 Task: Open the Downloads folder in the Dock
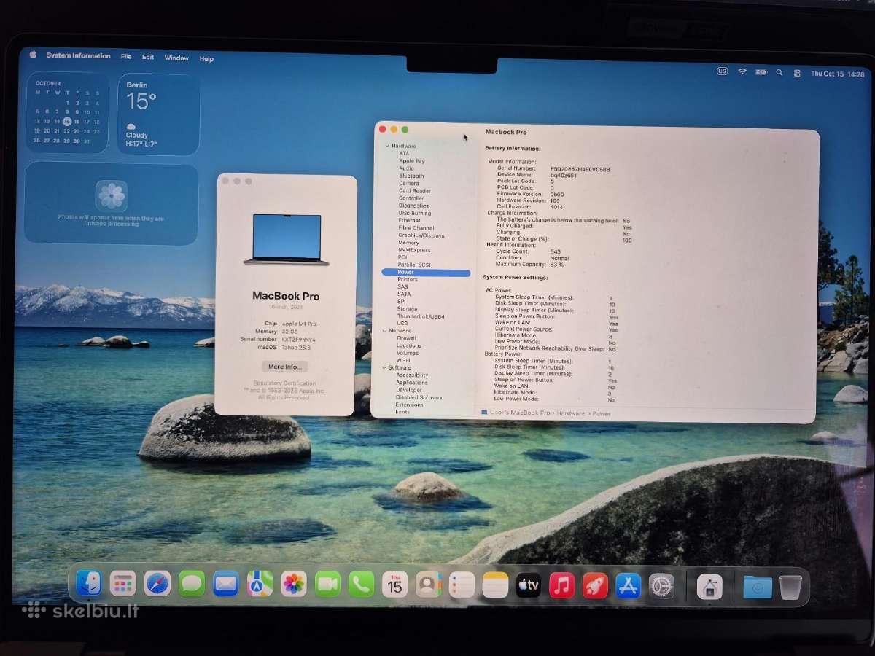click(758, 587)
